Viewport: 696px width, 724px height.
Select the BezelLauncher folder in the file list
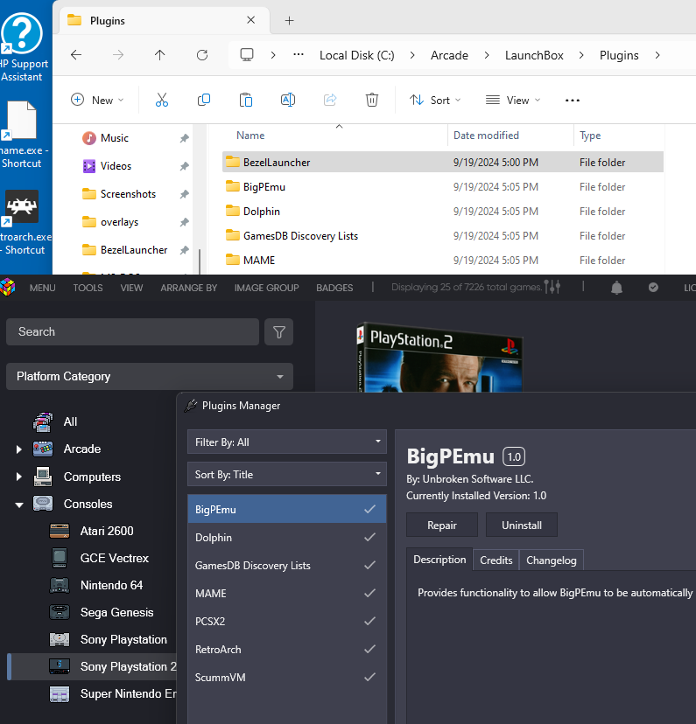click(443, 162)
